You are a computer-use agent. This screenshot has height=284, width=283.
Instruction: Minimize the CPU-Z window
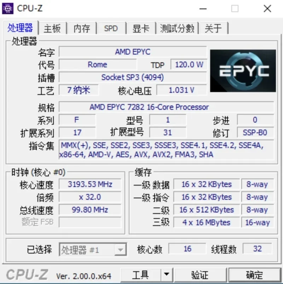tap(203, 8)
